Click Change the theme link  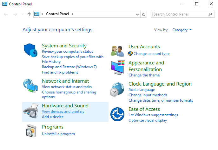[x=144, y=75]
